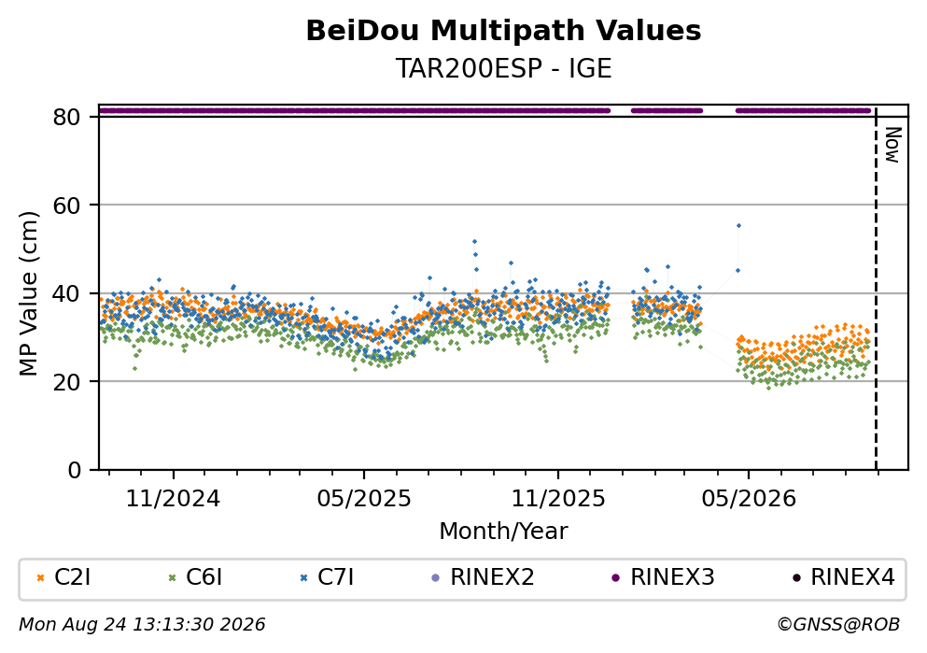
Task: Click the 11/2024 x-axis tick label
Action: pos(173,499)
